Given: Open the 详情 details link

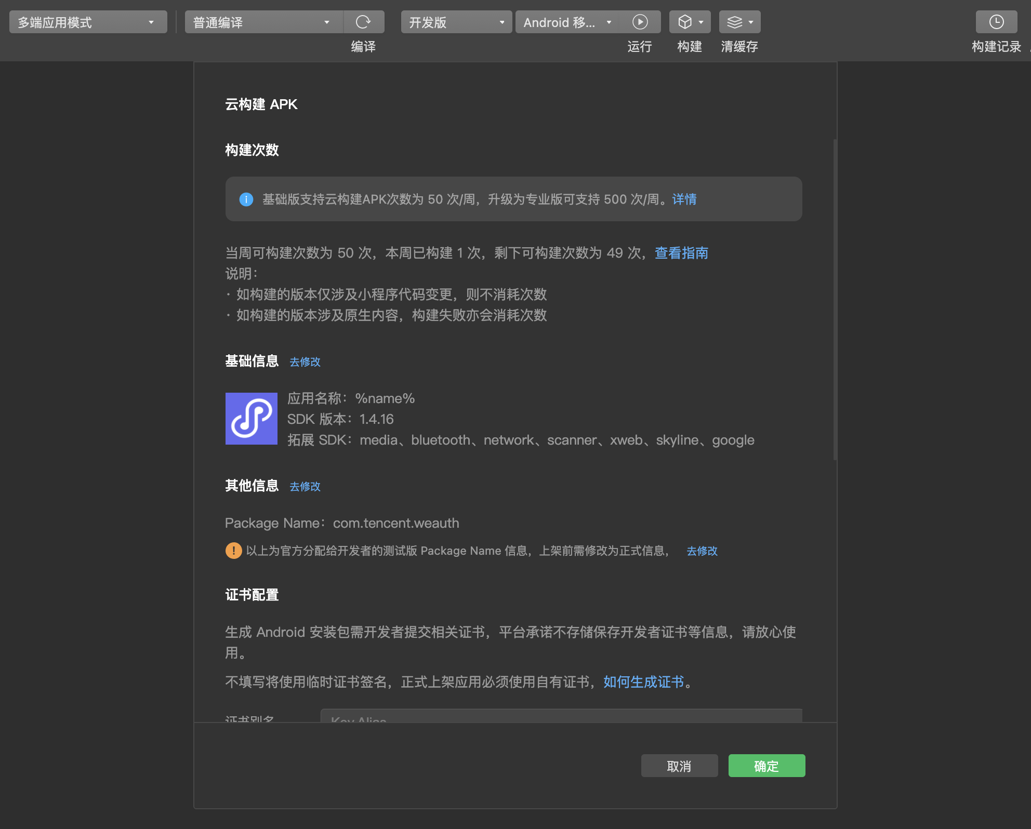Looking at the screenshot, I should point(684,199).
